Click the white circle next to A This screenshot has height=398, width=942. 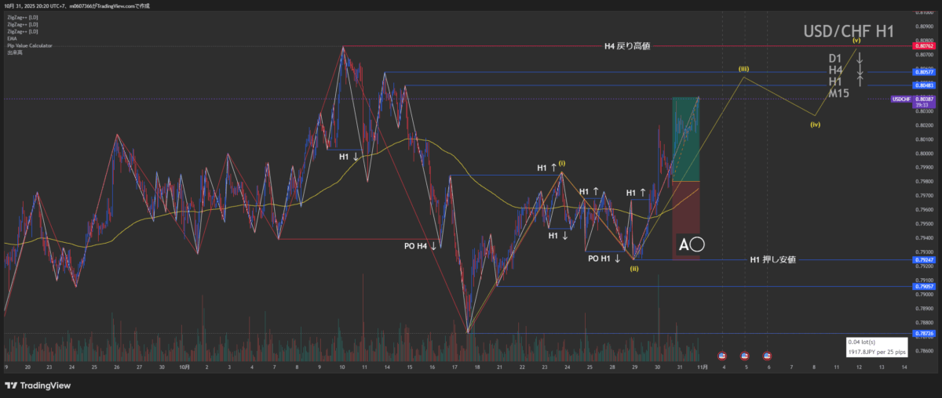point(697,245)
